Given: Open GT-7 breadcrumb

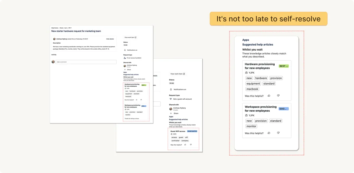Looking at the screenshot, I should [x=70, y=28].
